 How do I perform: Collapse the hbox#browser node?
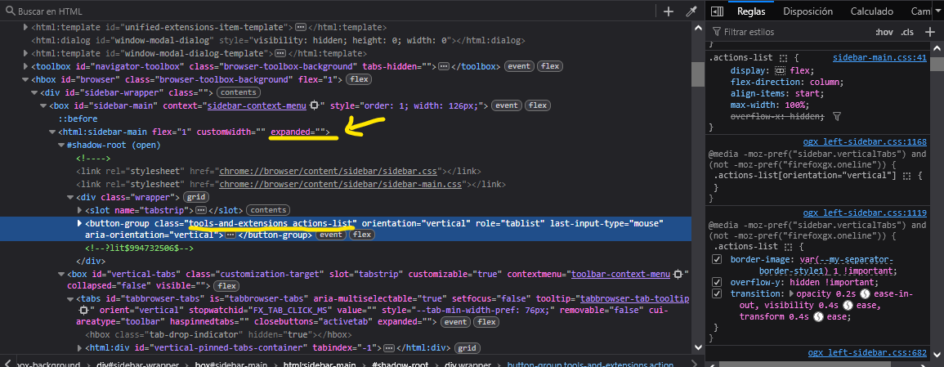(x=25, y=79)
